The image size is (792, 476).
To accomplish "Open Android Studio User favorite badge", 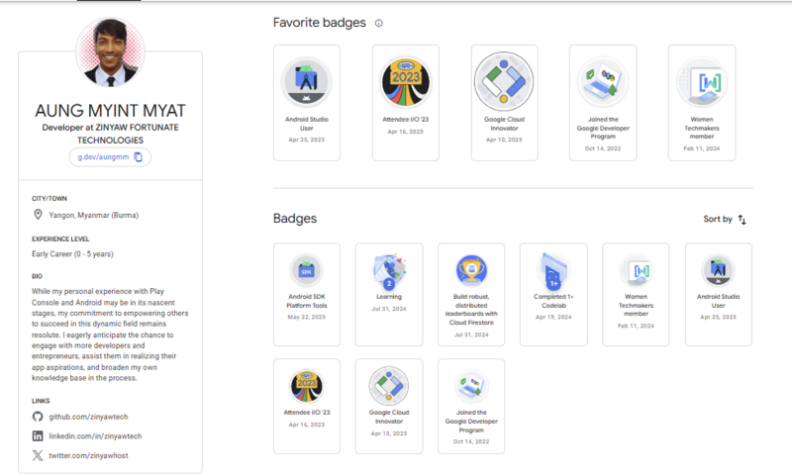I will (x=307, y=103).
